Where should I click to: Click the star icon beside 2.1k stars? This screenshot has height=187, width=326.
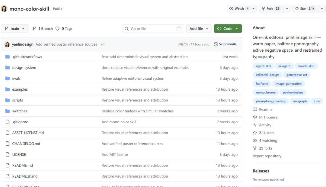(x=255, y=133)
